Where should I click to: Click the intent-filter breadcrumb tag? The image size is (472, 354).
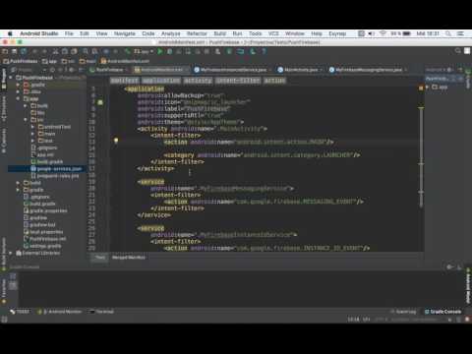[x=238, y=81]
